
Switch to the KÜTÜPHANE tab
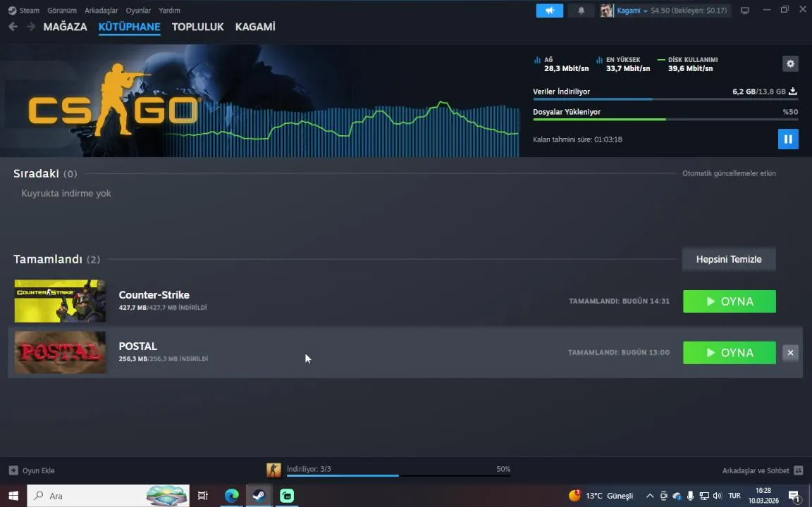pyautogui.click(x=130, y=27)
